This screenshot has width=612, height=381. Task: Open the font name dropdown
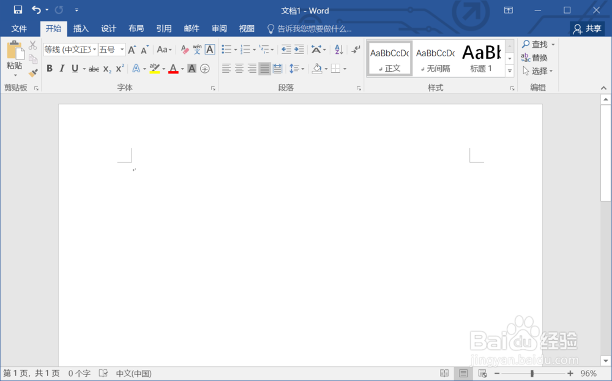pos(94,50)
